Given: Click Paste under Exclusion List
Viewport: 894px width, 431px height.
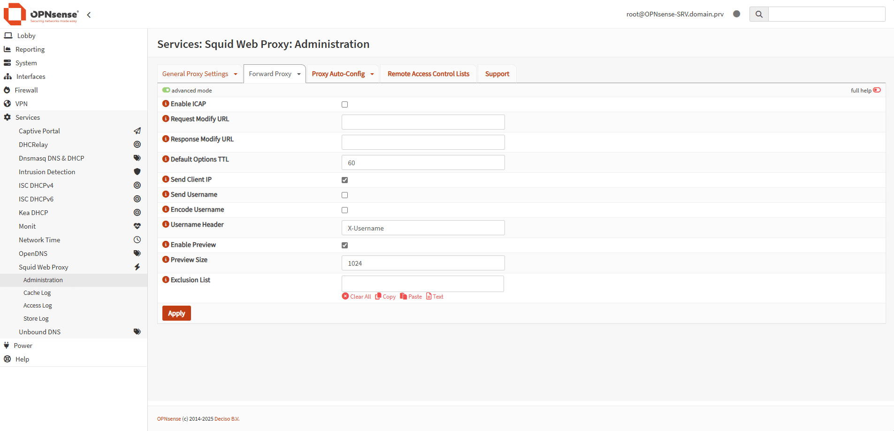Looking at the screenshot, I should pyautogui.click(x=411, y=297).
